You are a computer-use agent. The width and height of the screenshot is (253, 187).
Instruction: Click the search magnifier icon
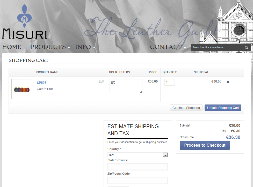(246, 48)
